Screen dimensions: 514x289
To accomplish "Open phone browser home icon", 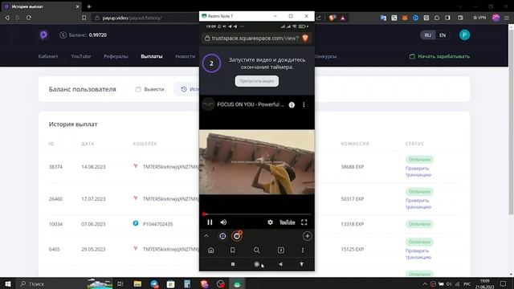I will tap(211, 250).
